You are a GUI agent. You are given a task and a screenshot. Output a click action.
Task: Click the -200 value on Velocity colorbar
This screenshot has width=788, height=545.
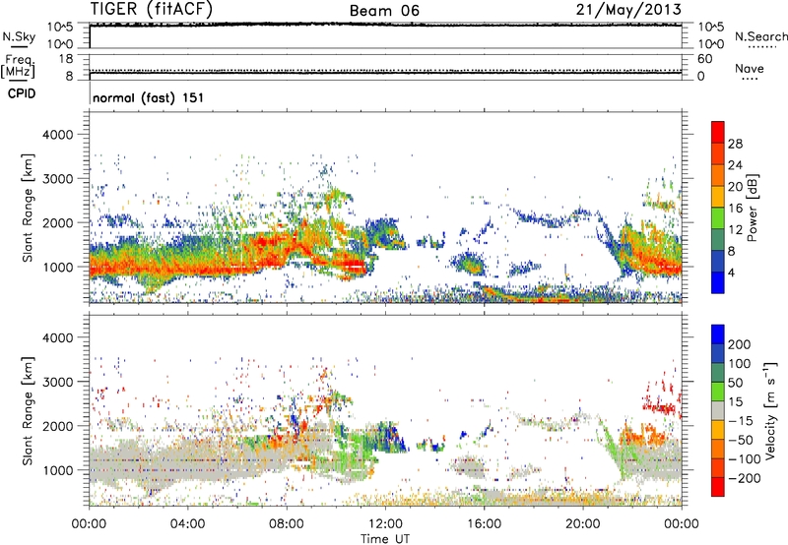click(x=744, y=478)
